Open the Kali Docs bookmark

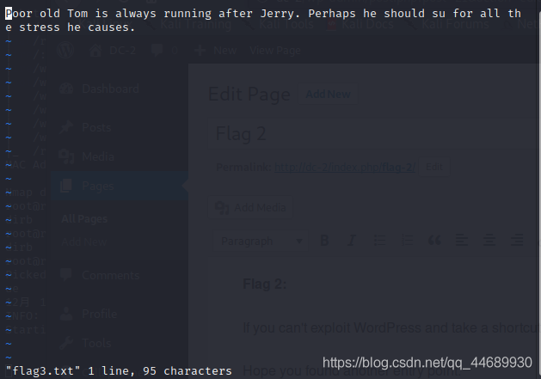pos(361,24)
